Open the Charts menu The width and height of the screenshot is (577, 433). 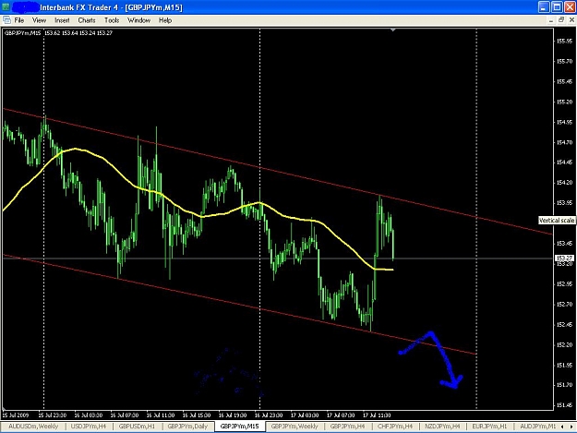coord(87,20)
